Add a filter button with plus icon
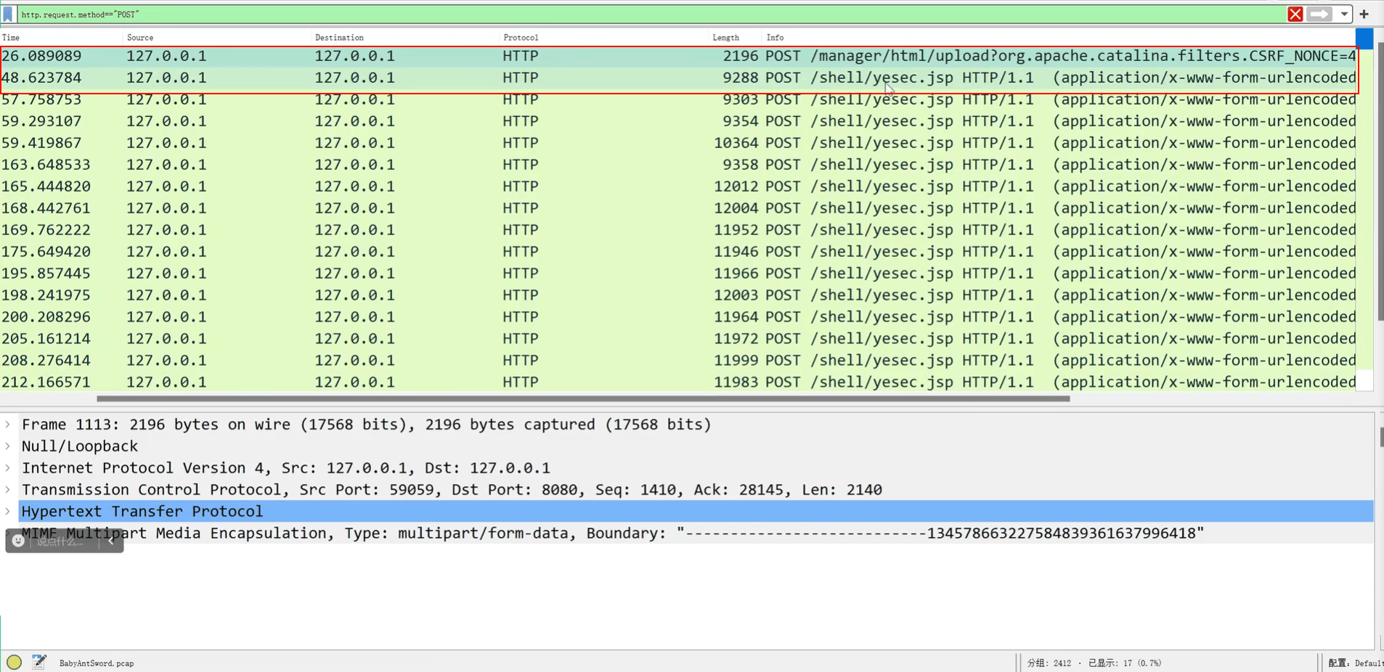Screen dimensions: 1384x672 pos(1364,14)
